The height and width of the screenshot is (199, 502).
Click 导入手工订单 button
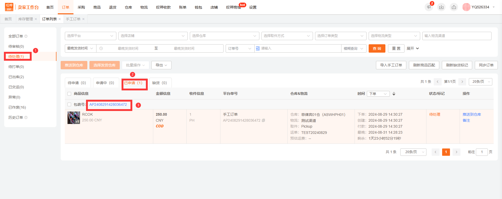(391, 65)
